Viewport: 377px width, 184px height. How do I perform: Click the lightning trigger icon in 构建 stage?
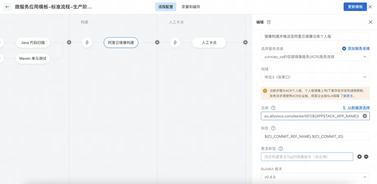tap(87, 43)
